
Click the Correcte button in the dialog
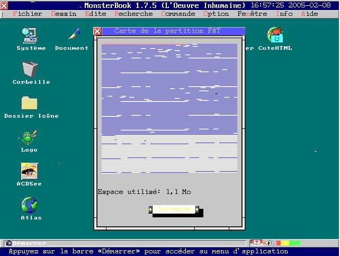coord(174,209)
